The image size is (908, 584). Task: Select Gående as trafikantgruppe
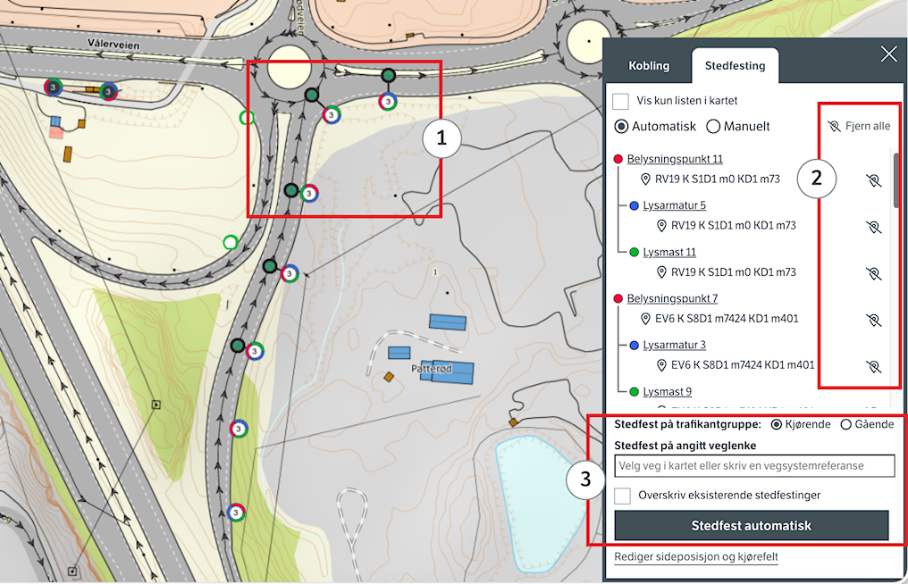(x=845, y=424)
